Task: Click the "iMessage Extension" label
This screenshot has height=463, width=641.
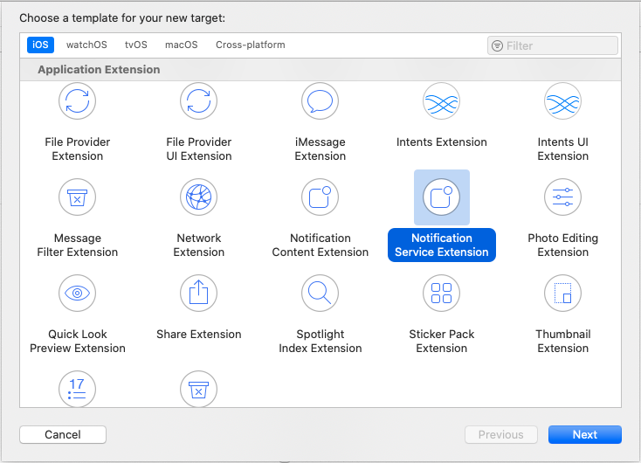Action: [x=320, y=149]
